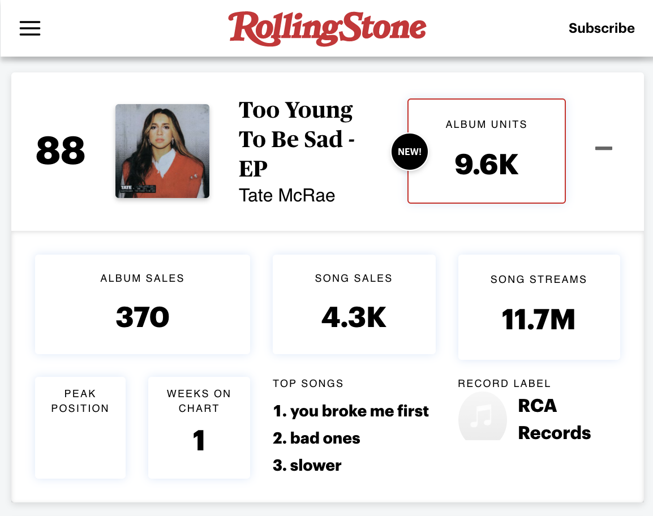Click the RCA Records music note icon
The height and width of the screenshot is (516, 653).
(x=482, y=416)
